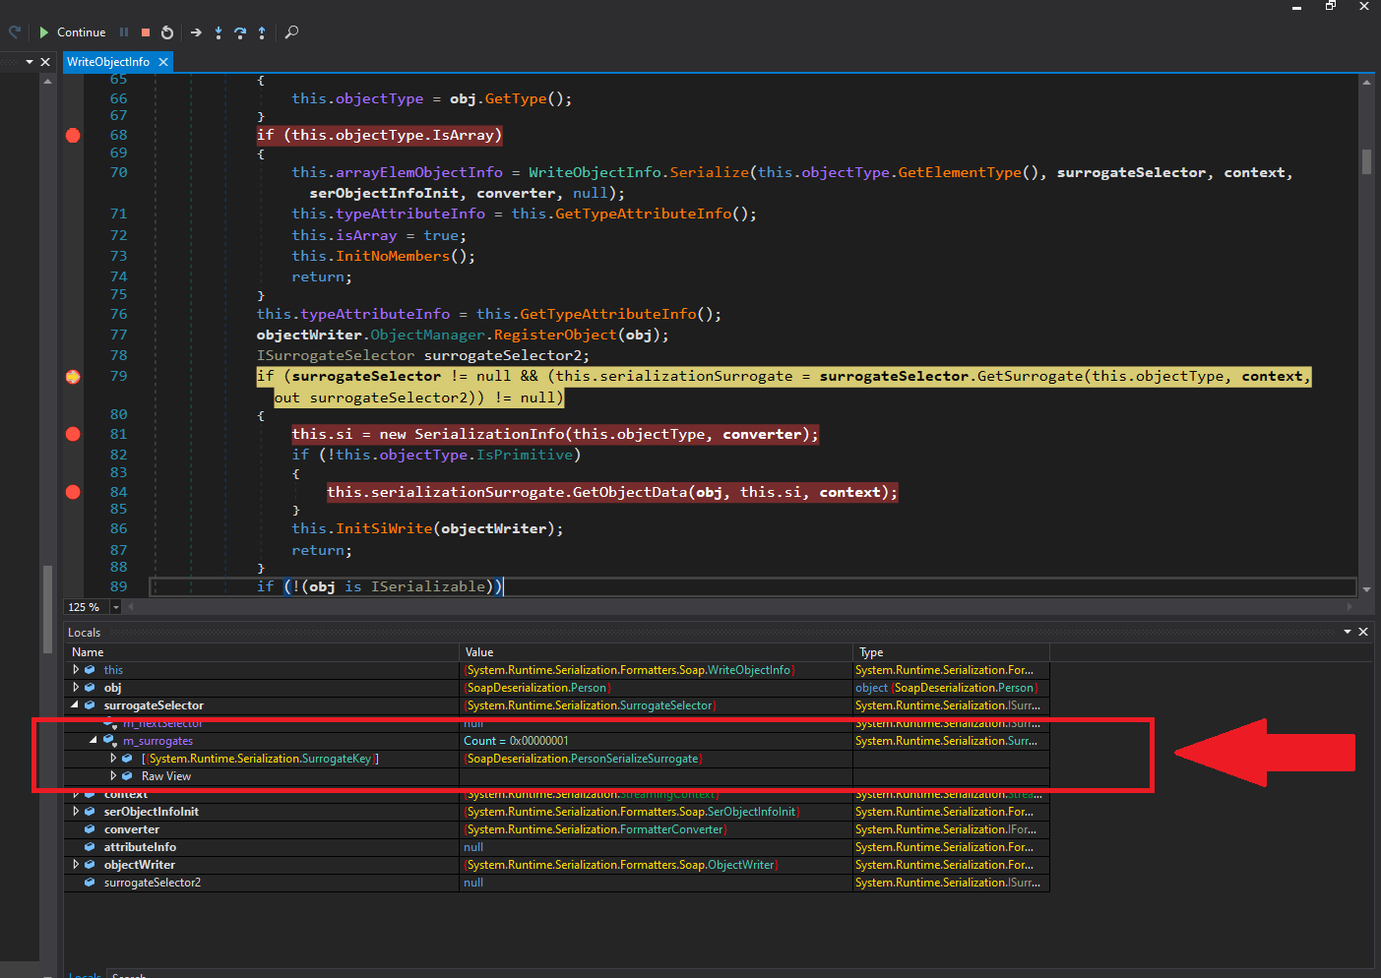This screenshot has width=1381, height=978.
Task: Restart the debug session
Action: coord(167,32)
